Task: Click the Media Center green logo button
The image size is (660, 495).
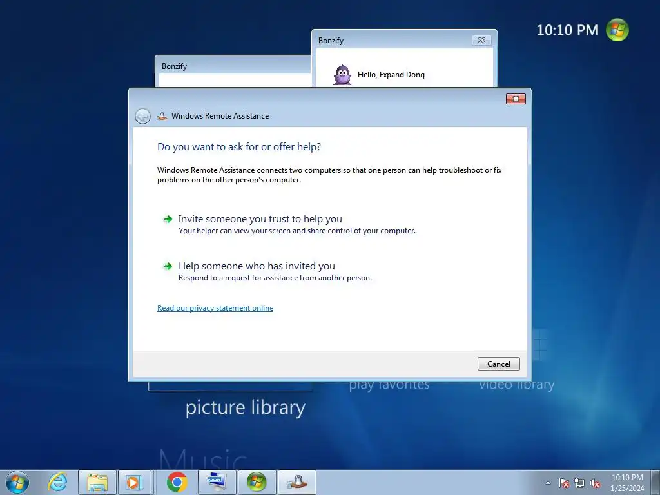Action: pyautogui.click(x=617, y=30)
